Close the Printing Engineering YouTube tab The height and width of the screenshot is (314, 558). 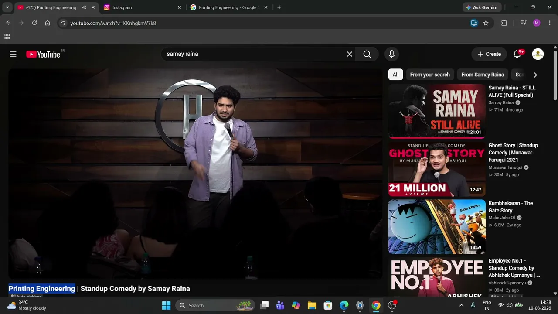[x=93, y=7]
